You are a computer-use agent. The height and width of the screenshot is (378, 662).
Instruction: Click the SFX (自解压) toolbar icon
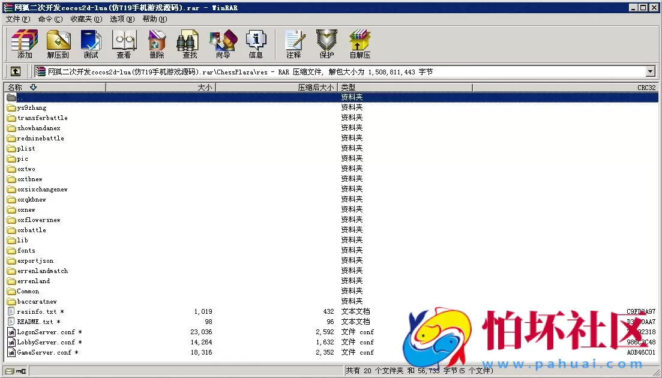click(359, 44)
